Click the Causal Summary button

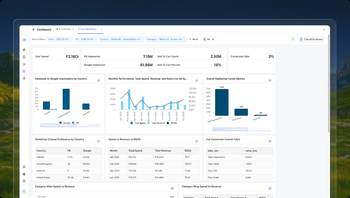point(311,39)
